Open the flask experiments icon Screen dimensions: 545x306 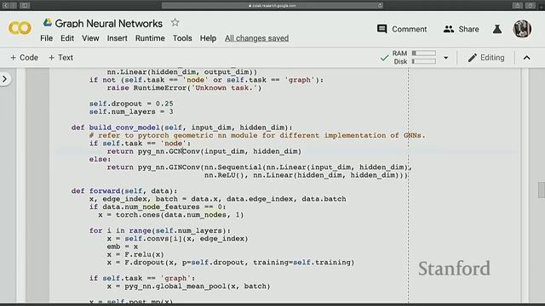click(497, 29)
